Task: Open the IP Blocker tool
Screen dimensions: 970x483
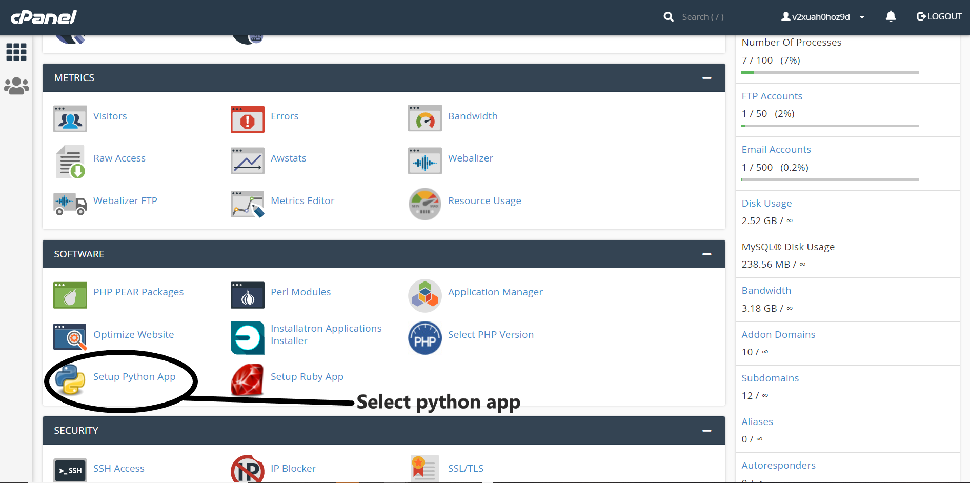Action: pyautogui.click(x=293, y=468)
